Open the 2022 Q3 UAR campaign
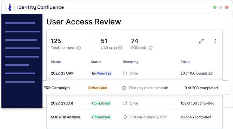The height and width of the screenshot is (129, 233). (x=62, y=73)
